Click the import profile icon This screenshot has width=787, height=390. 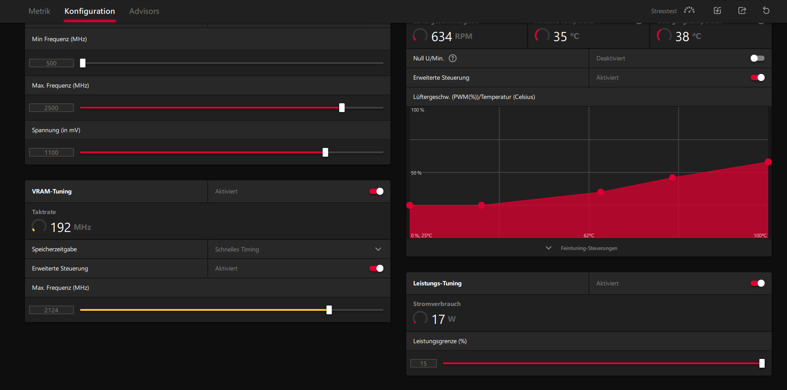click(x=717, y=11)
